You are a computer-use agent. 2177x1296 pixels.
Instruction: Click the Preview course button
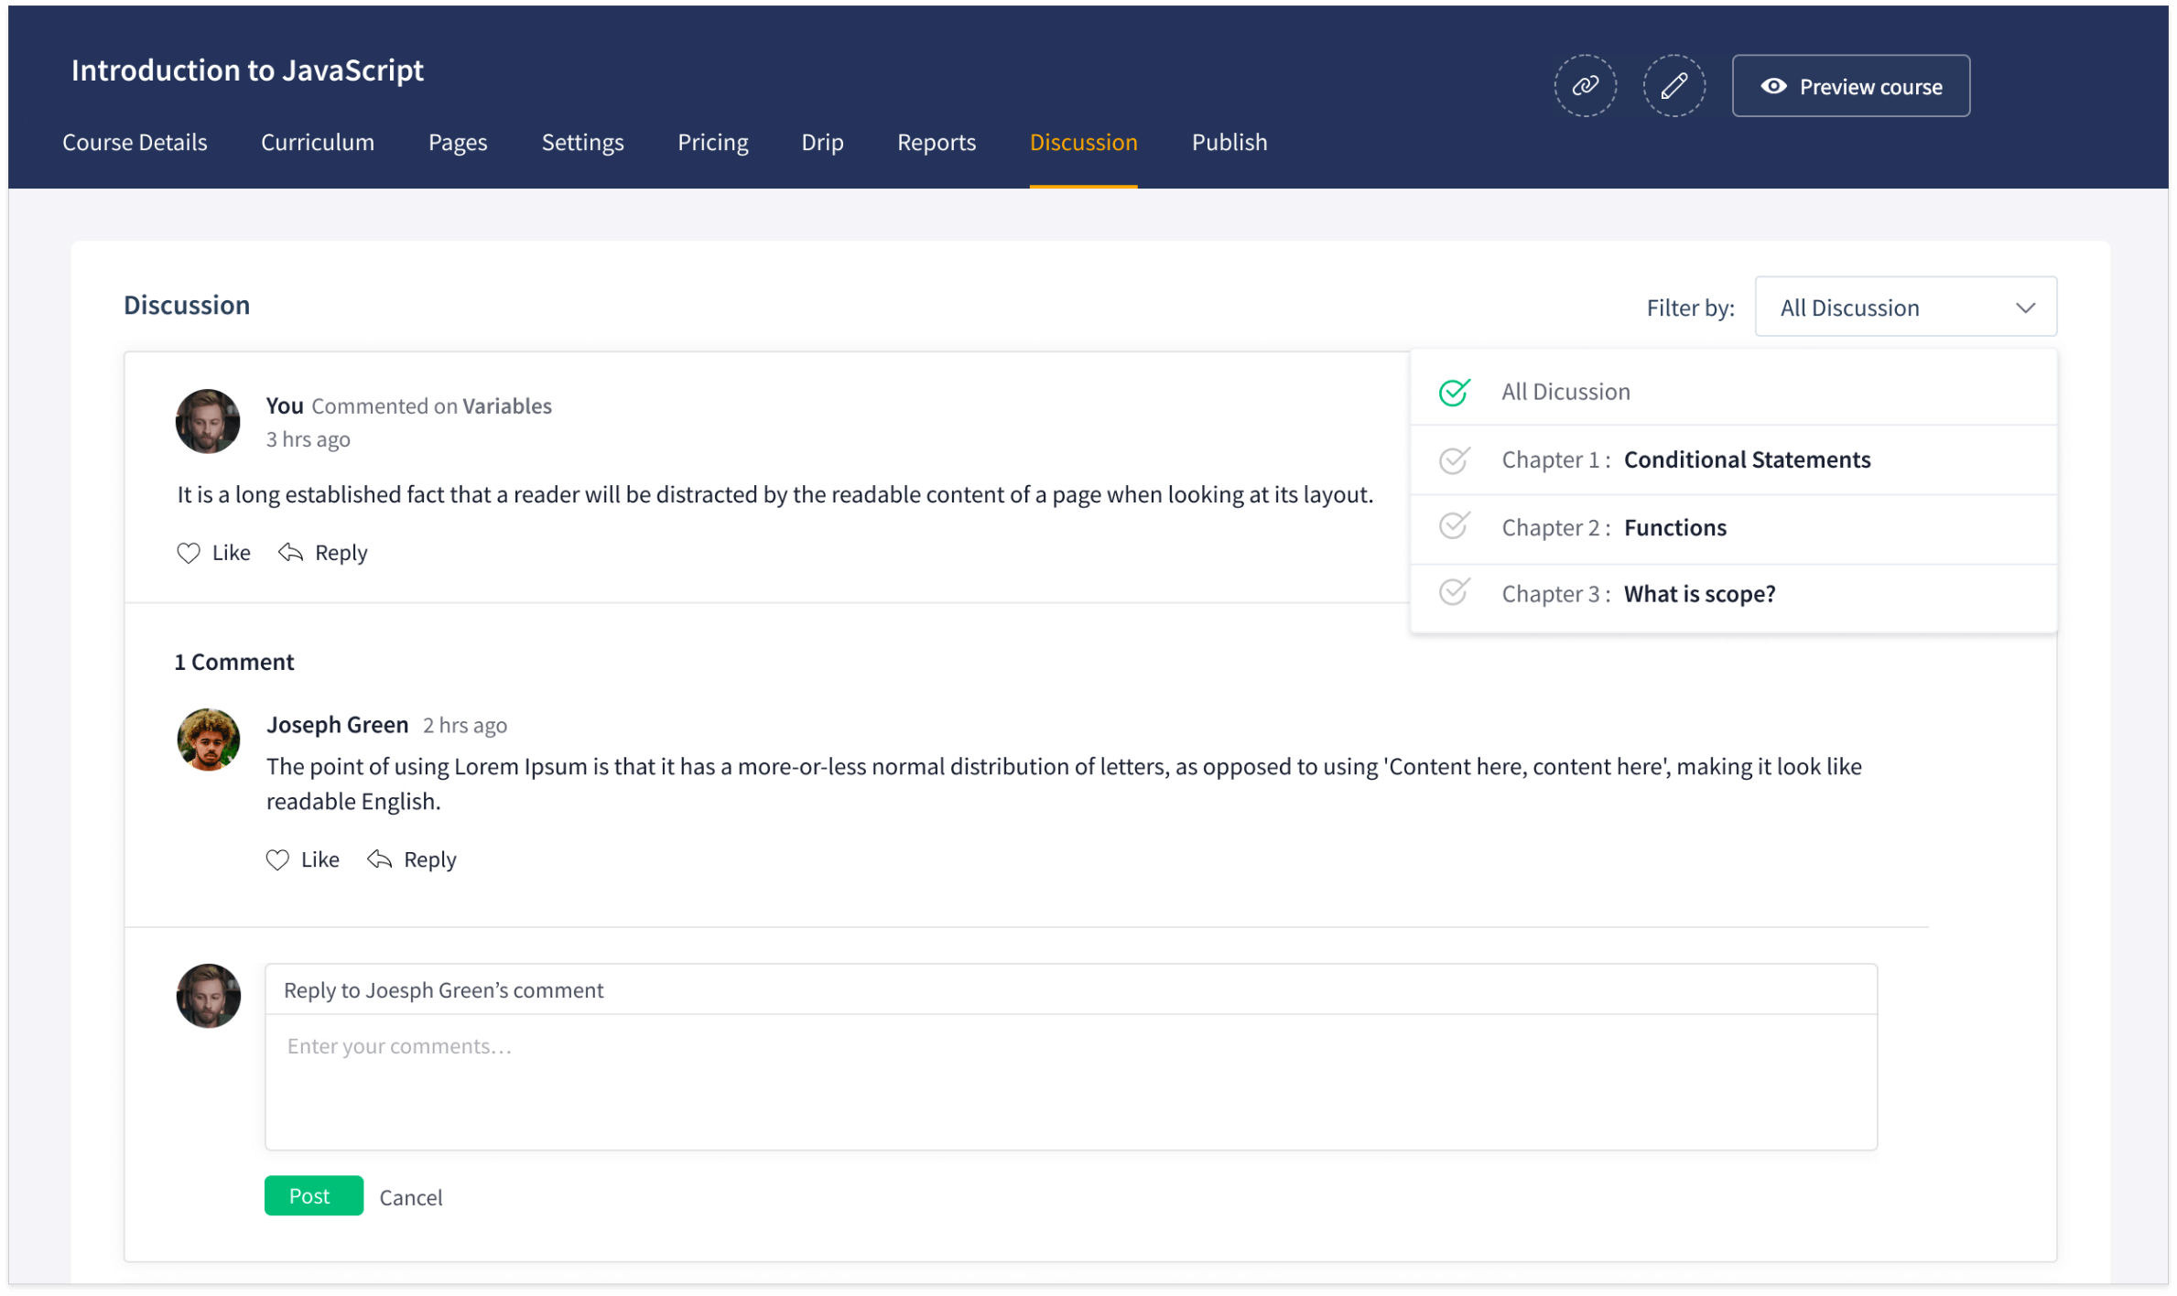click(x=1850, y=86)
